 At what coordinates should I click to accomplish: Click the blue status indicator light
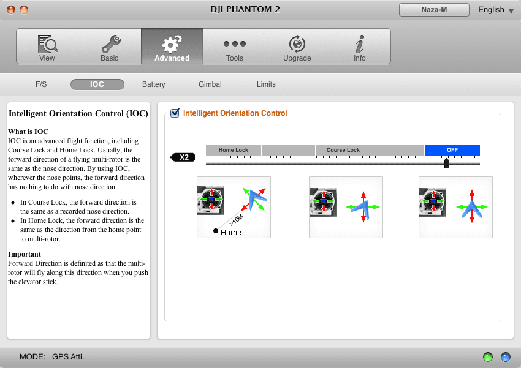506,357
